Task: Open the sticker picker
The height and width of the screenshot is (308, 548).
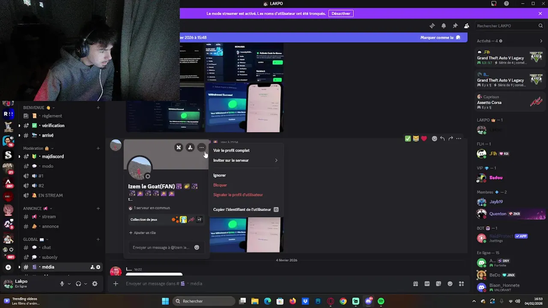Action: [x=438, y=284]
